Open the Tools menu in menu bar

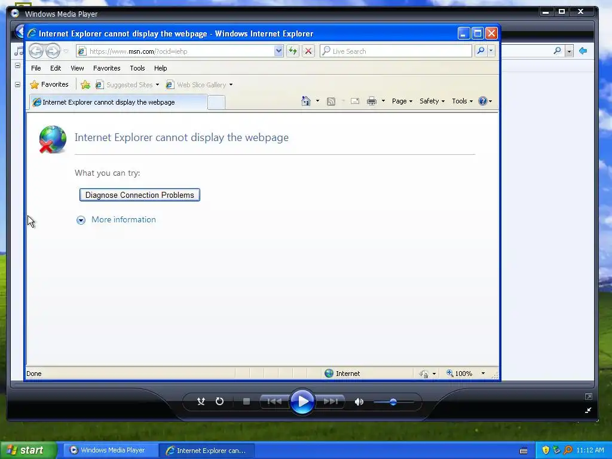[x=137, y=68]
